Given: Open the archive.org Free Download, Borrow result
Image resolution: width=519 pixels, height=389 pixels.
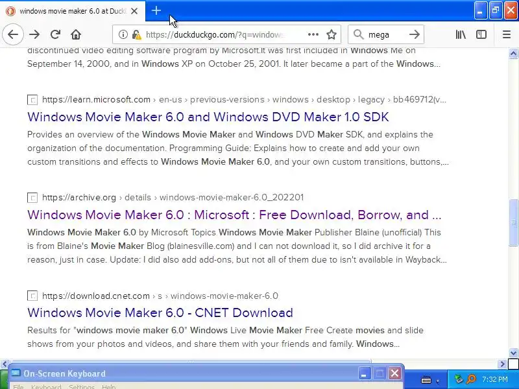Looking at the screenshot, I should (x=234, y=215).
